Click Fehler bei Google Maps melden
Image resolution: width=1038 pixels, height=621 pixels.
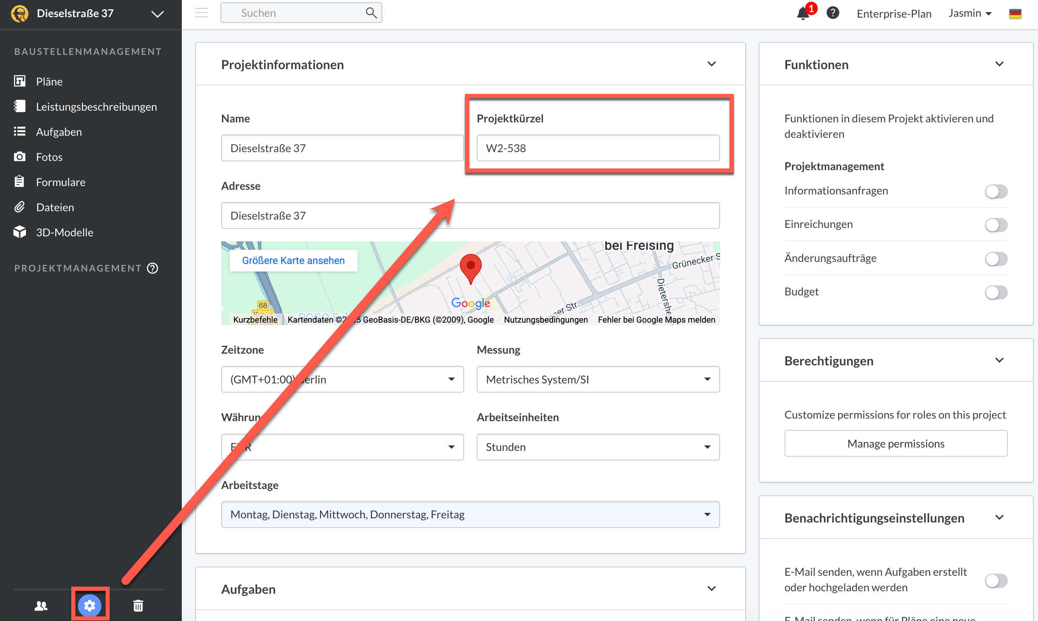[x=656, y=320]
